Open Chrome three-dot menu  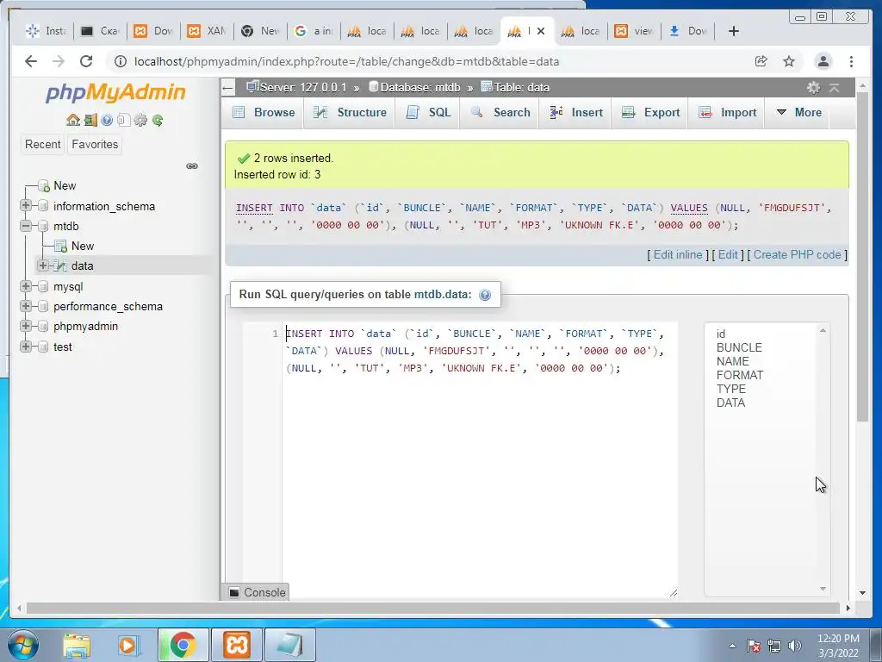click(851, 61)
